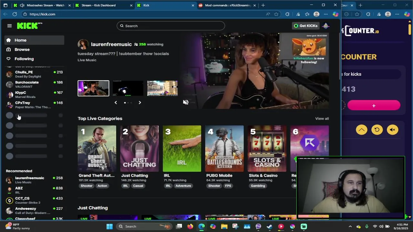Image resolution: width=413 pixels, height=232 pixels.
Task: Click taskbar Search box
Action: [144, 227]
